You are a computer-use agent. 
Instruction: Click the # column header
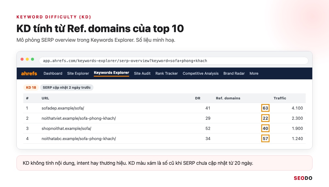27,98
